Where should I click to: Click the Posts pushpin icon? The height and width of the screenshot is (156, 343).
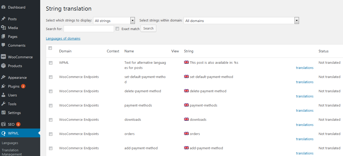tap(3, 19)
